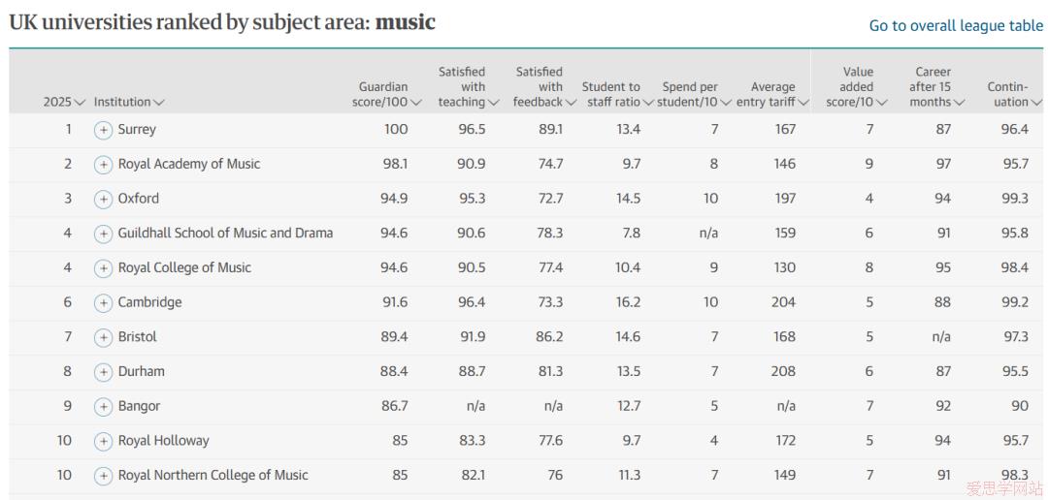Image resolution: width=1048 pixels, height=500 pixels.
Task: Sort by Value added score/10 column
Action: 857,87
